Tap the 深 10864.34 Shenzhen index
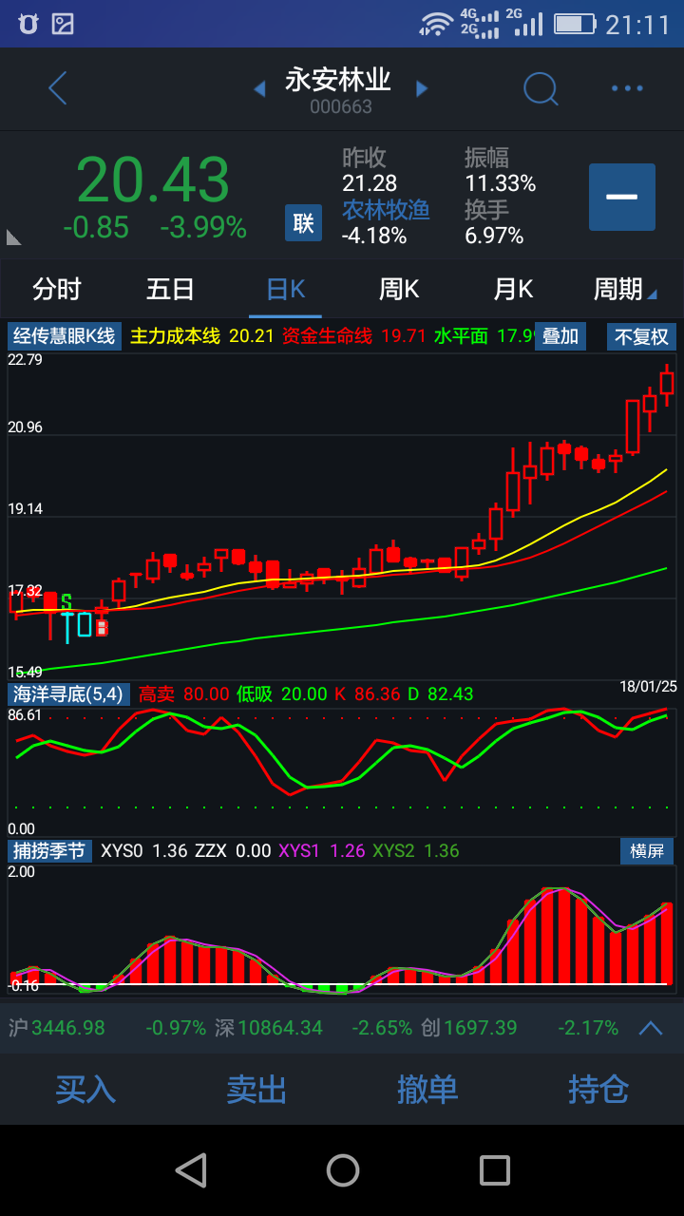684x1216 pixels. [269, 1028]
